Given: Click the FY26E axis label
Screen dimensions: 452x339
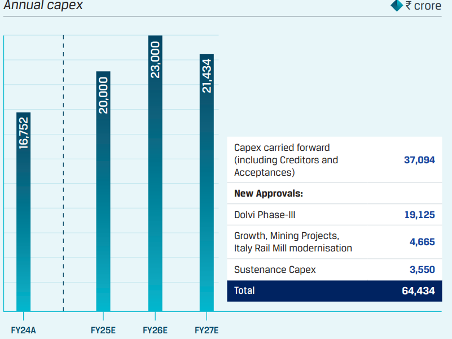Looking at the screenshot, I should [155, 330].
